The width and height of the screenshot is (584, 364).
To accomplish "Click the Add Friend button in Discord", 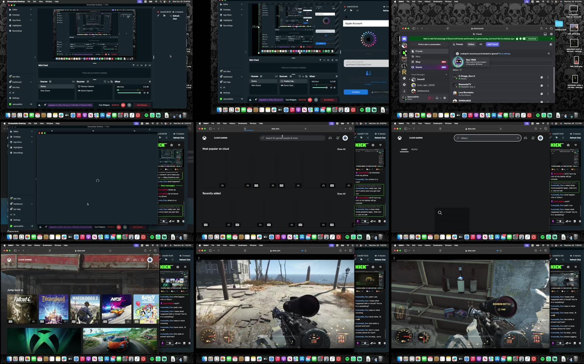I will point(492,44).
